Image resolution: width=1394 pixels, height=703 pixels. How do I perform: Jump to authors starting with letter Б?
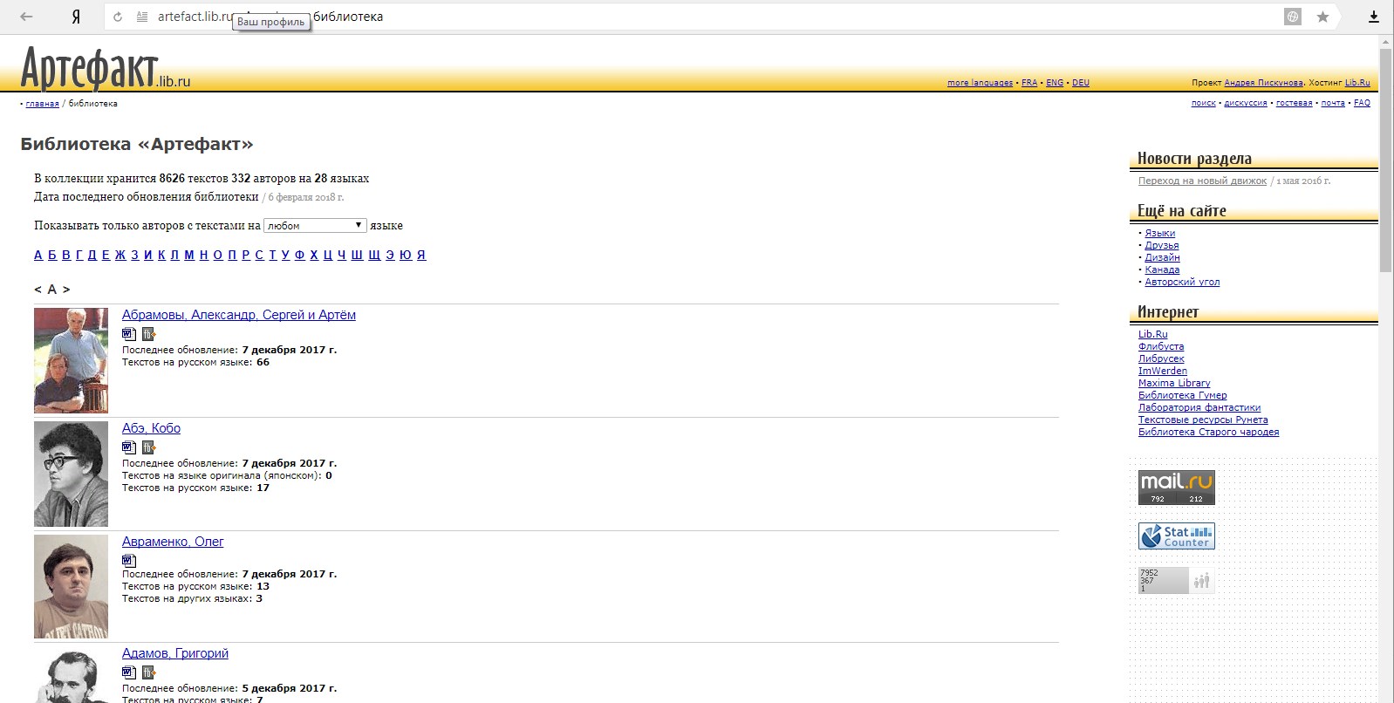pos(52,255)
